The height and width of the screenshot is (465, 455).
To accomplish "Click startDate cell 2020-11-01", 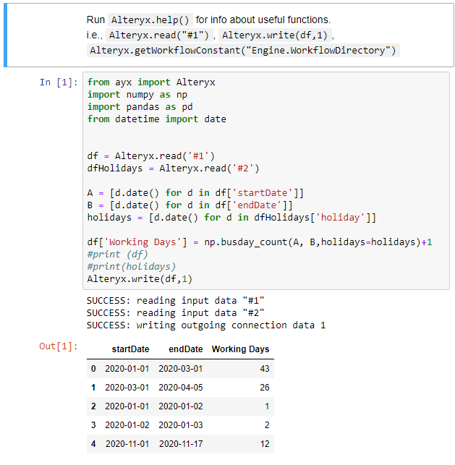I will click(127, 444).
